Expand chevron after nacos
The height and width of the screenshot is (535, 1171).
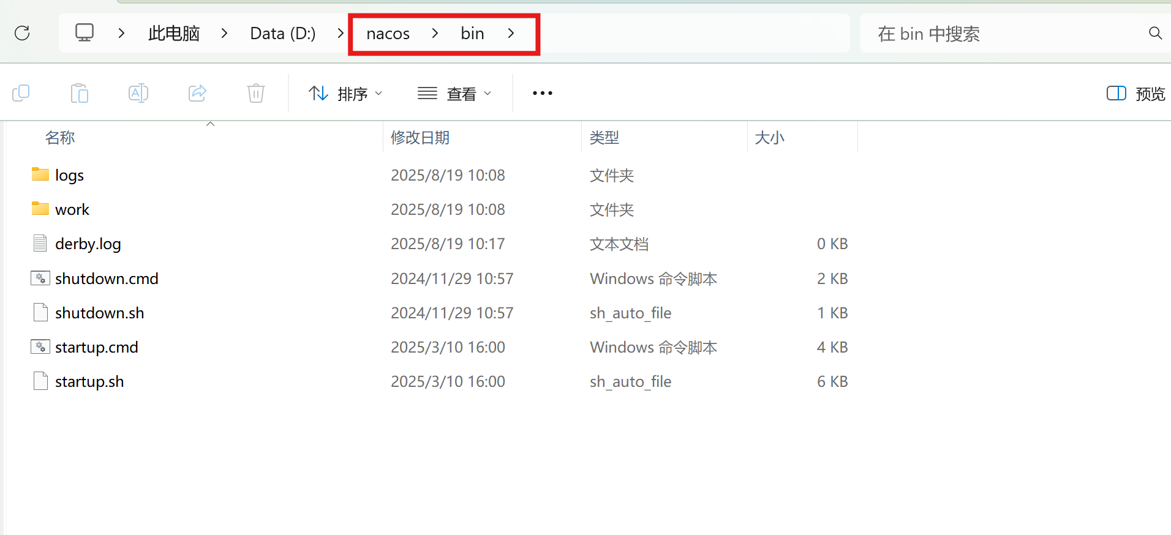click(435, 33)
